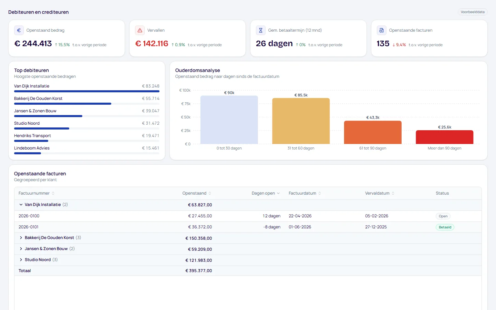Click invoice number 2026-0101
The height and width of the screenshot is (310, 496).
coord(29,227)
